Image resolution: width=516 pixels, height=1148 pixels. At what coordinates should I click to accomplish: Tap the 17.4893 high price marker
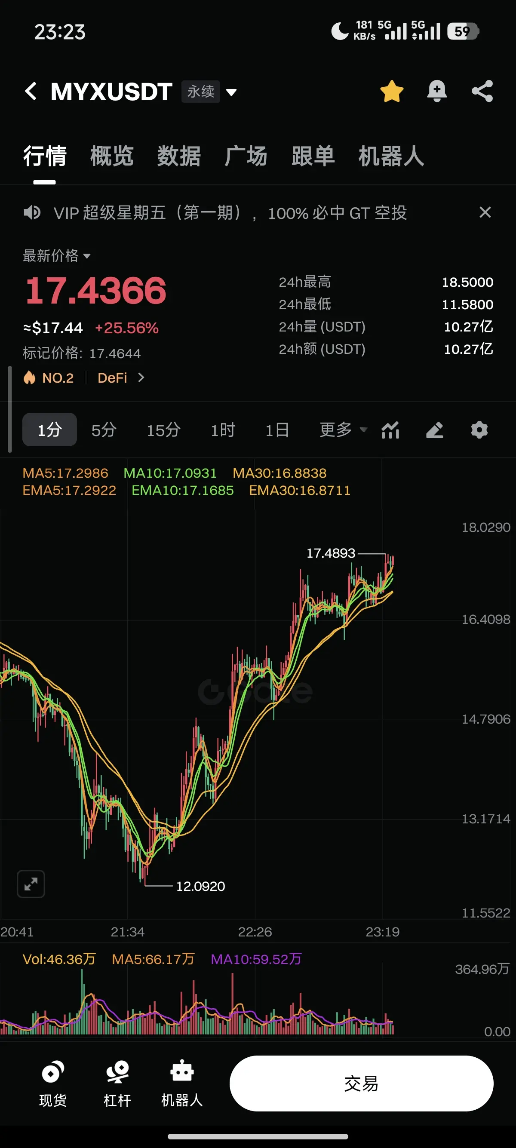click(x=331, y=553)
